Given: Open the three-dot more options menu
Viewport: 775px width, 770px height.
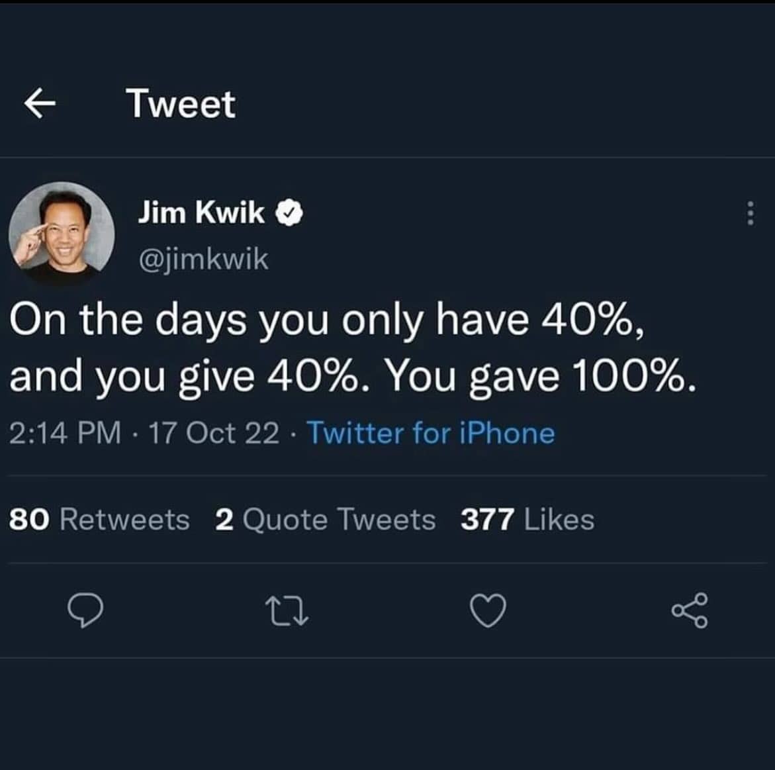Looking at the screenshot, I should [x=750, y=213].
